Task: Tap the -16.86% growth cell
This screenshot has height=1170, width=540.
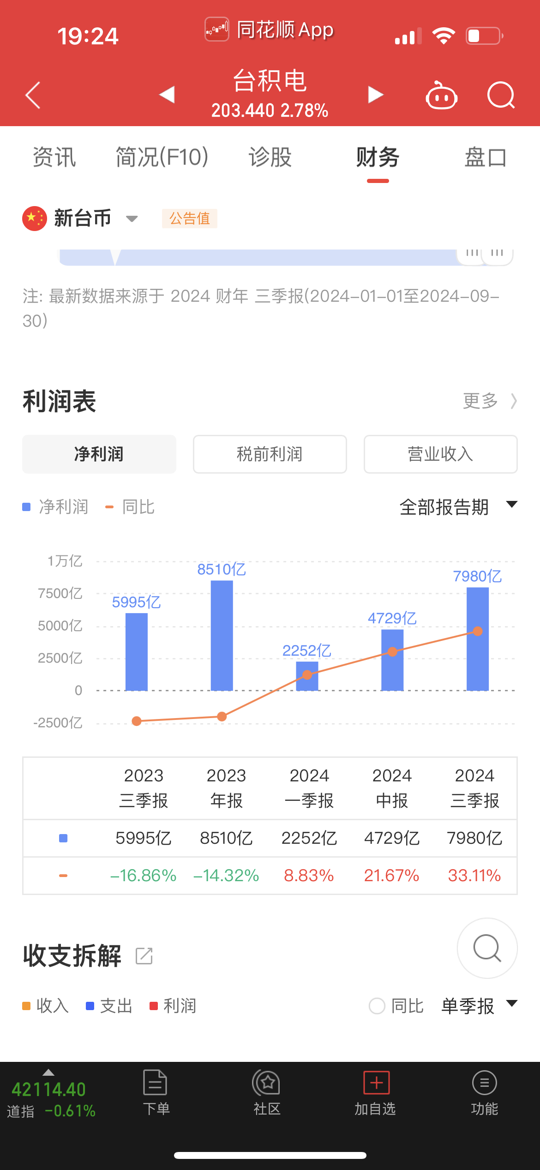Action: [x=143, y=876]
